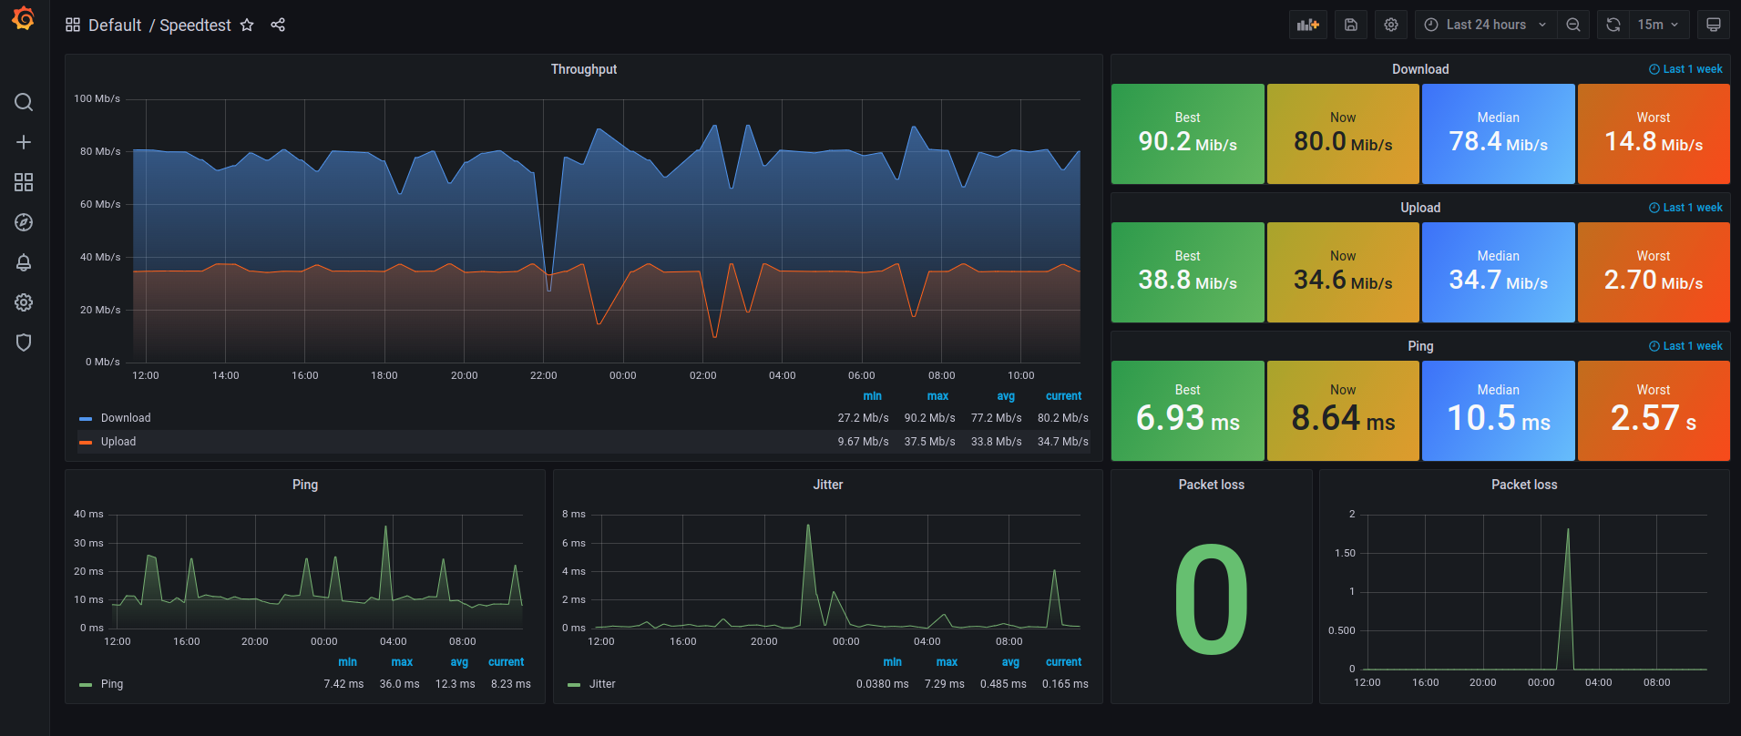Sort Ping legend by avg column
This screenshot has height=736, width=1741.
[x=459, y=662]
